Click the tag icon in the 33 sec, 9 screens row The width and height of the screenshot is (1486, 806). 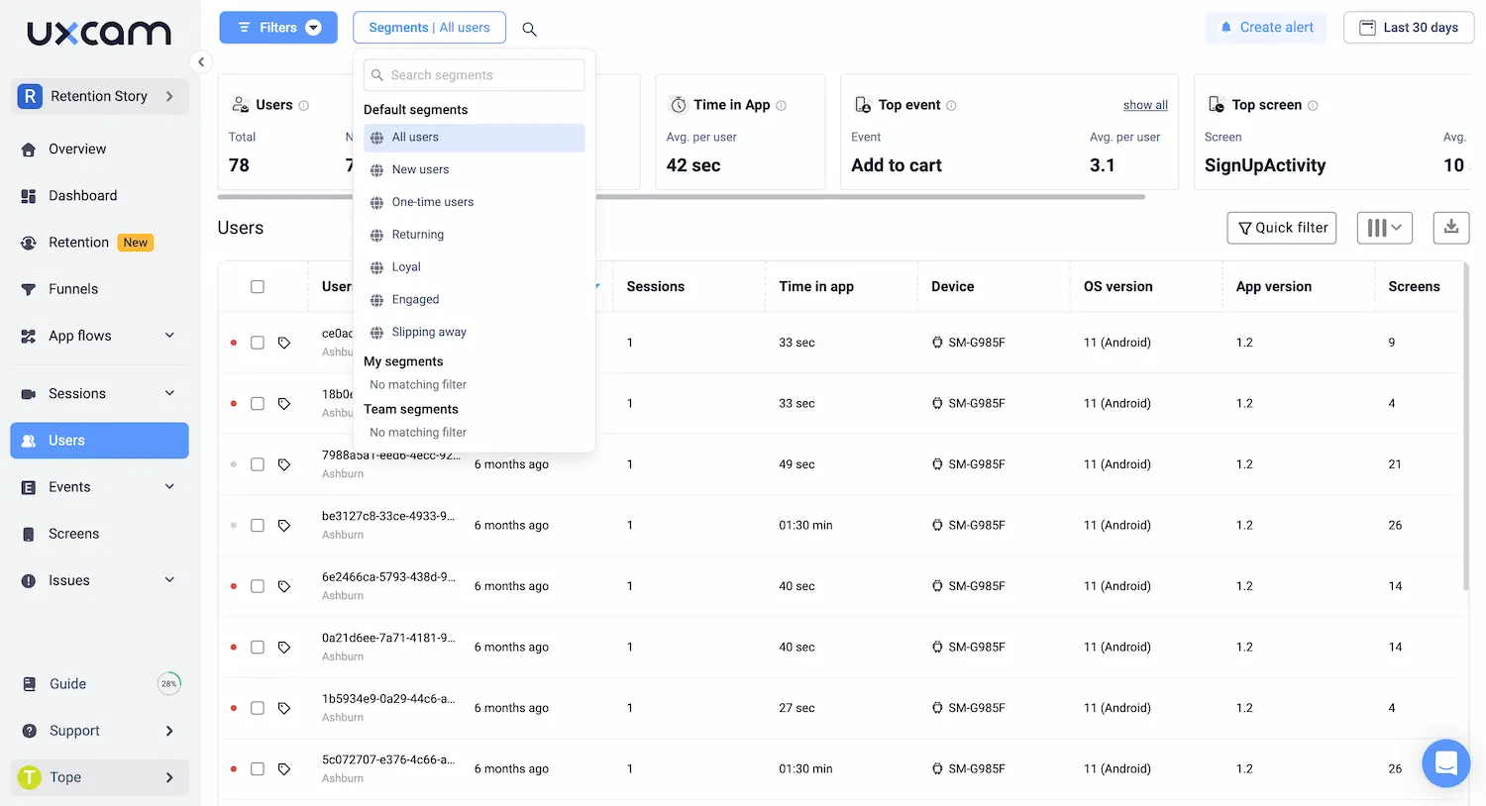(x=284, y=343)
